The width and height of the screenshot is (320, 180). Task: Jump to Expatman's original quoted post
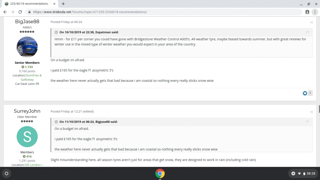[307, 32]
